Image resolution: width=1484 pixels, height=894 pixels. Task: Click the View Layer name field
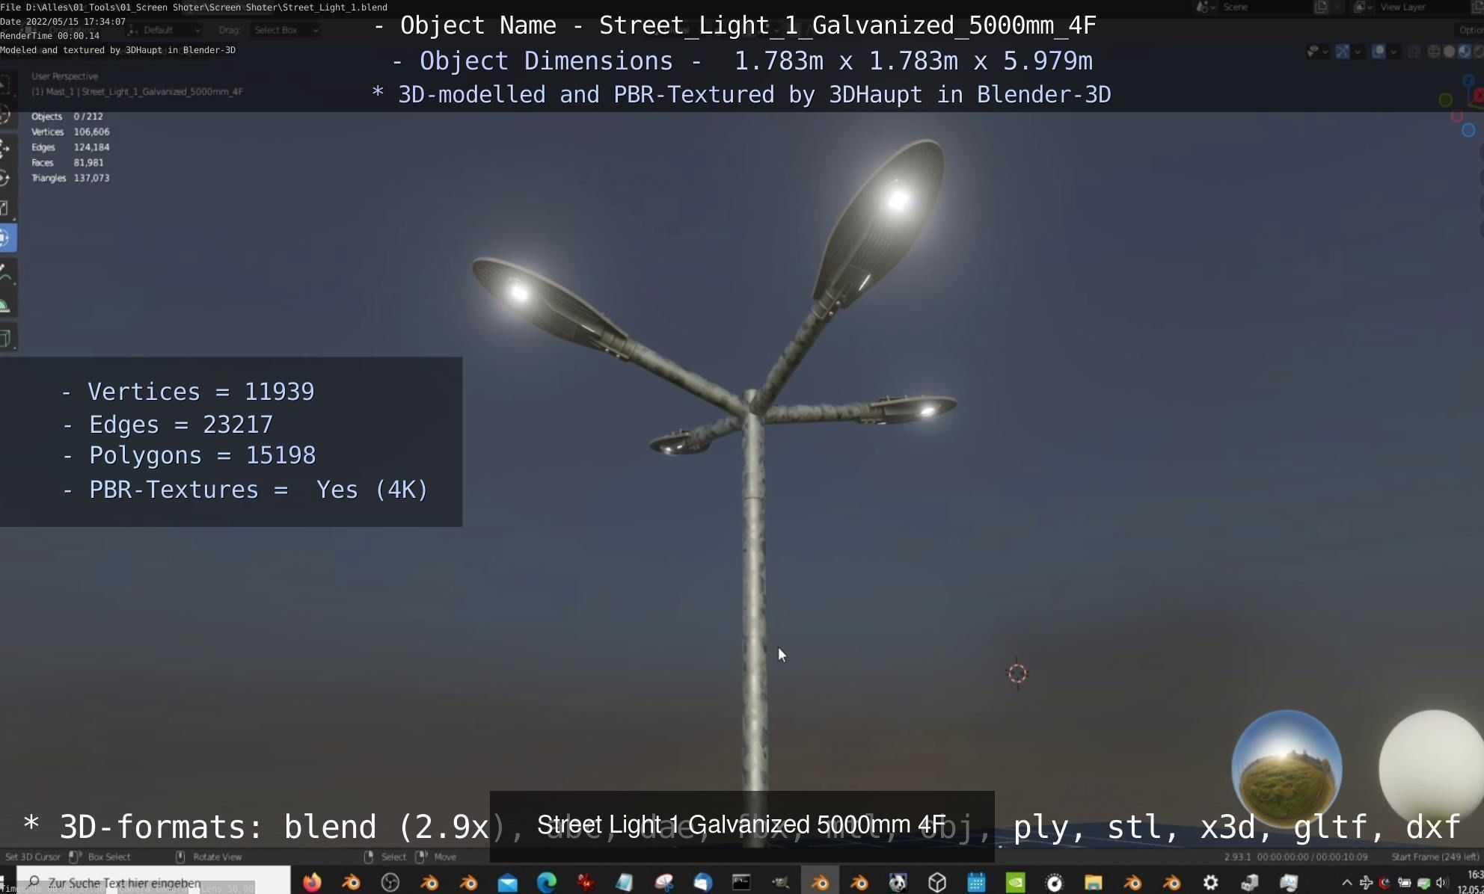pos(1421,7)
